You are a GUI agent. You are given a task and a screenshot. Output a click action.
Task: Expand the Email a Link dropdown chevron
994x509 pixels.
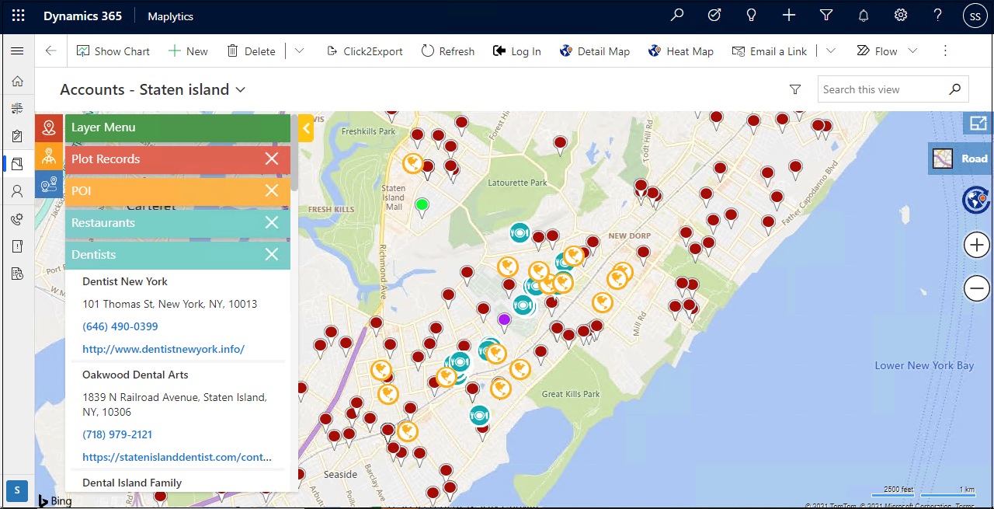(831, 51)
